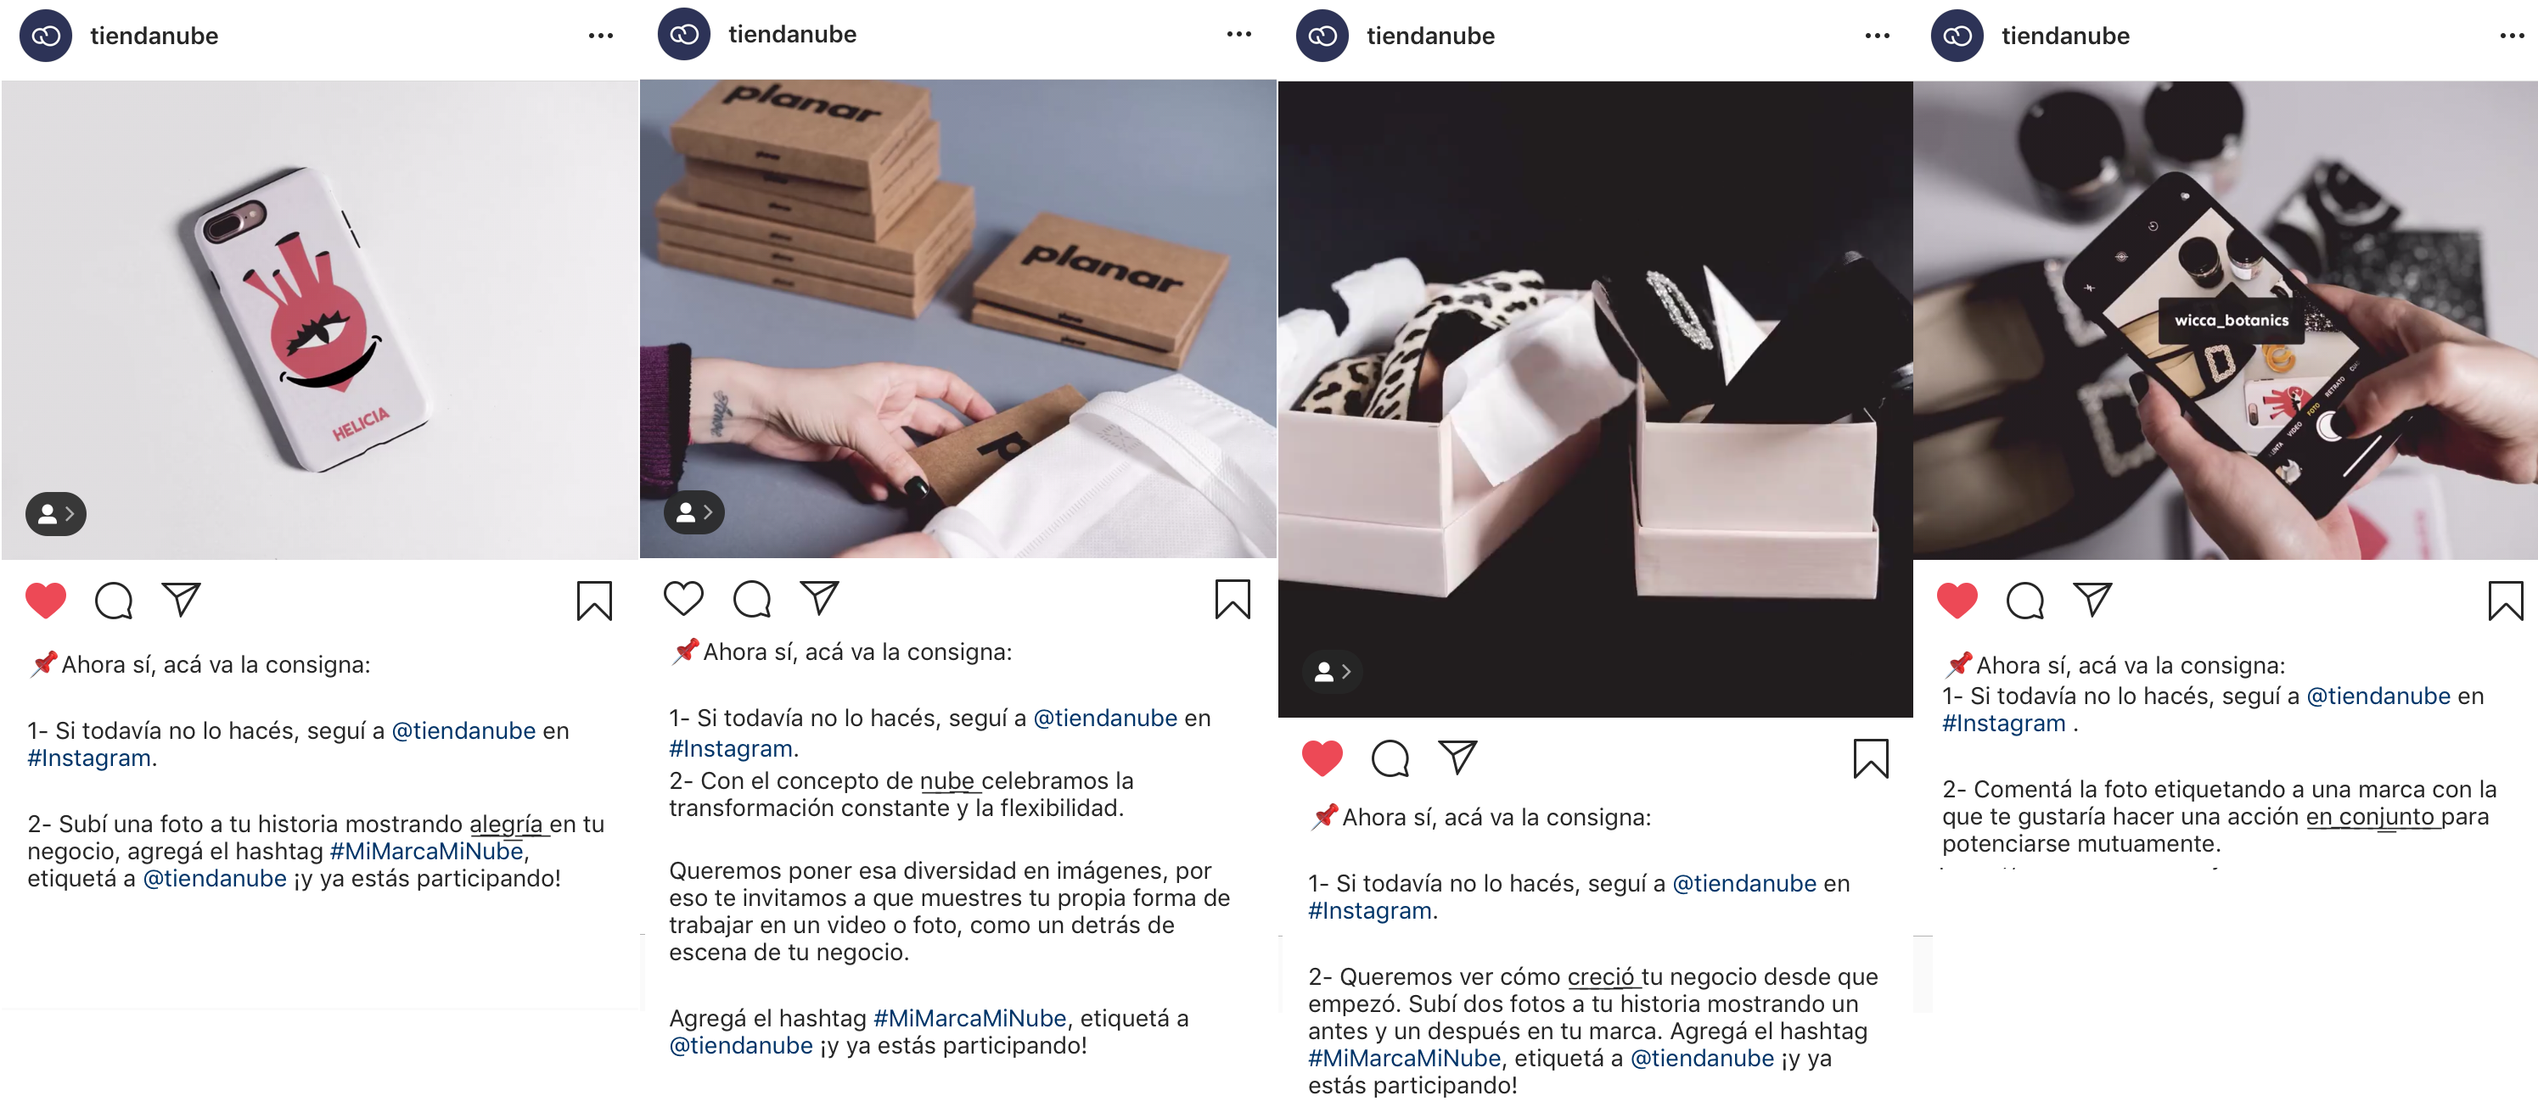Unlike the Helicia phone case post
The height and width of the screenshot is (1107, 2538).
pyautogui.click(x=45, y=600)
